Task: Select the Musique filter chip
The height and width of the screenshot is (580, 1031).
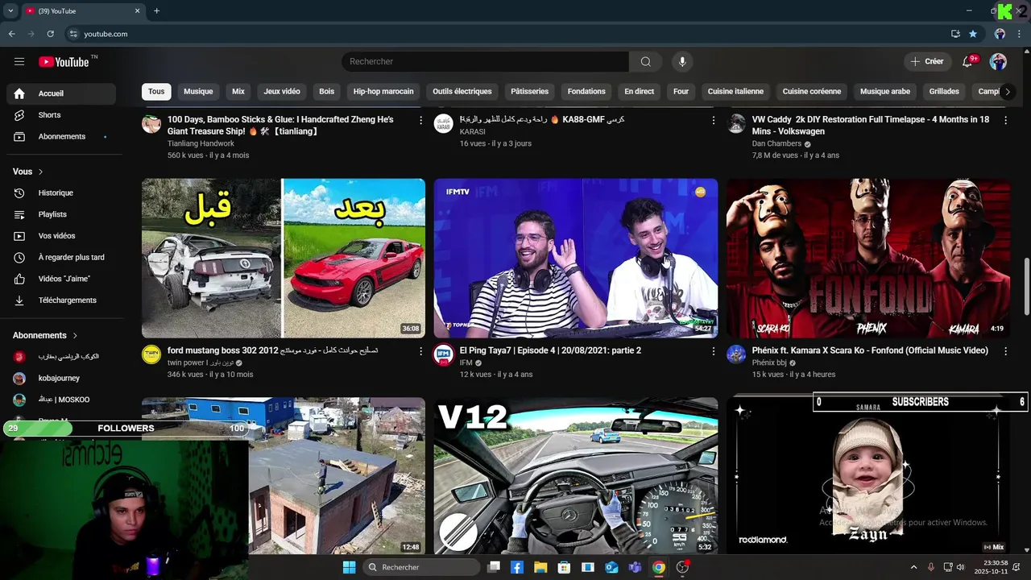Action: click(198, 92)
